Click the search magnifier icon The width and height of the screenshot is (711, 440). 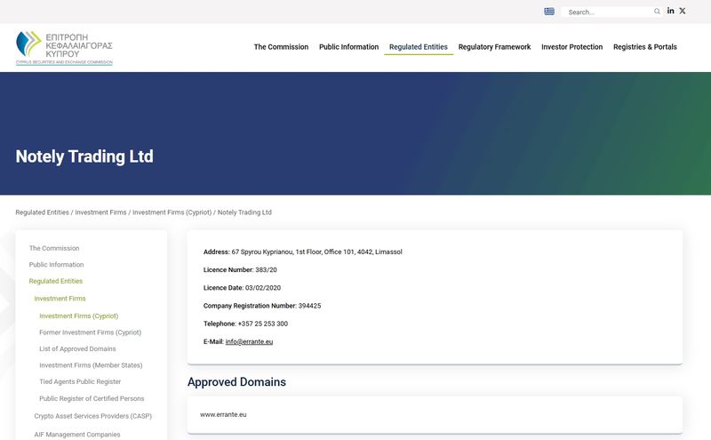[657, 12]
